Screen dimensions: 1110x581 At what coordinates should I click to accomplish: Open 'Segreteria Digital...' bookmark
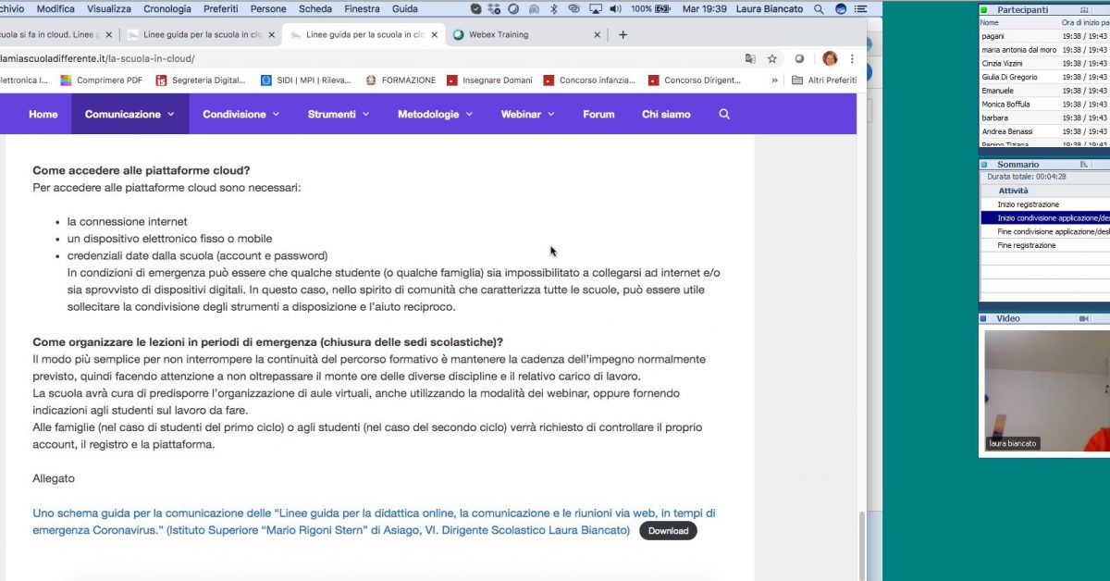point(202,80)
